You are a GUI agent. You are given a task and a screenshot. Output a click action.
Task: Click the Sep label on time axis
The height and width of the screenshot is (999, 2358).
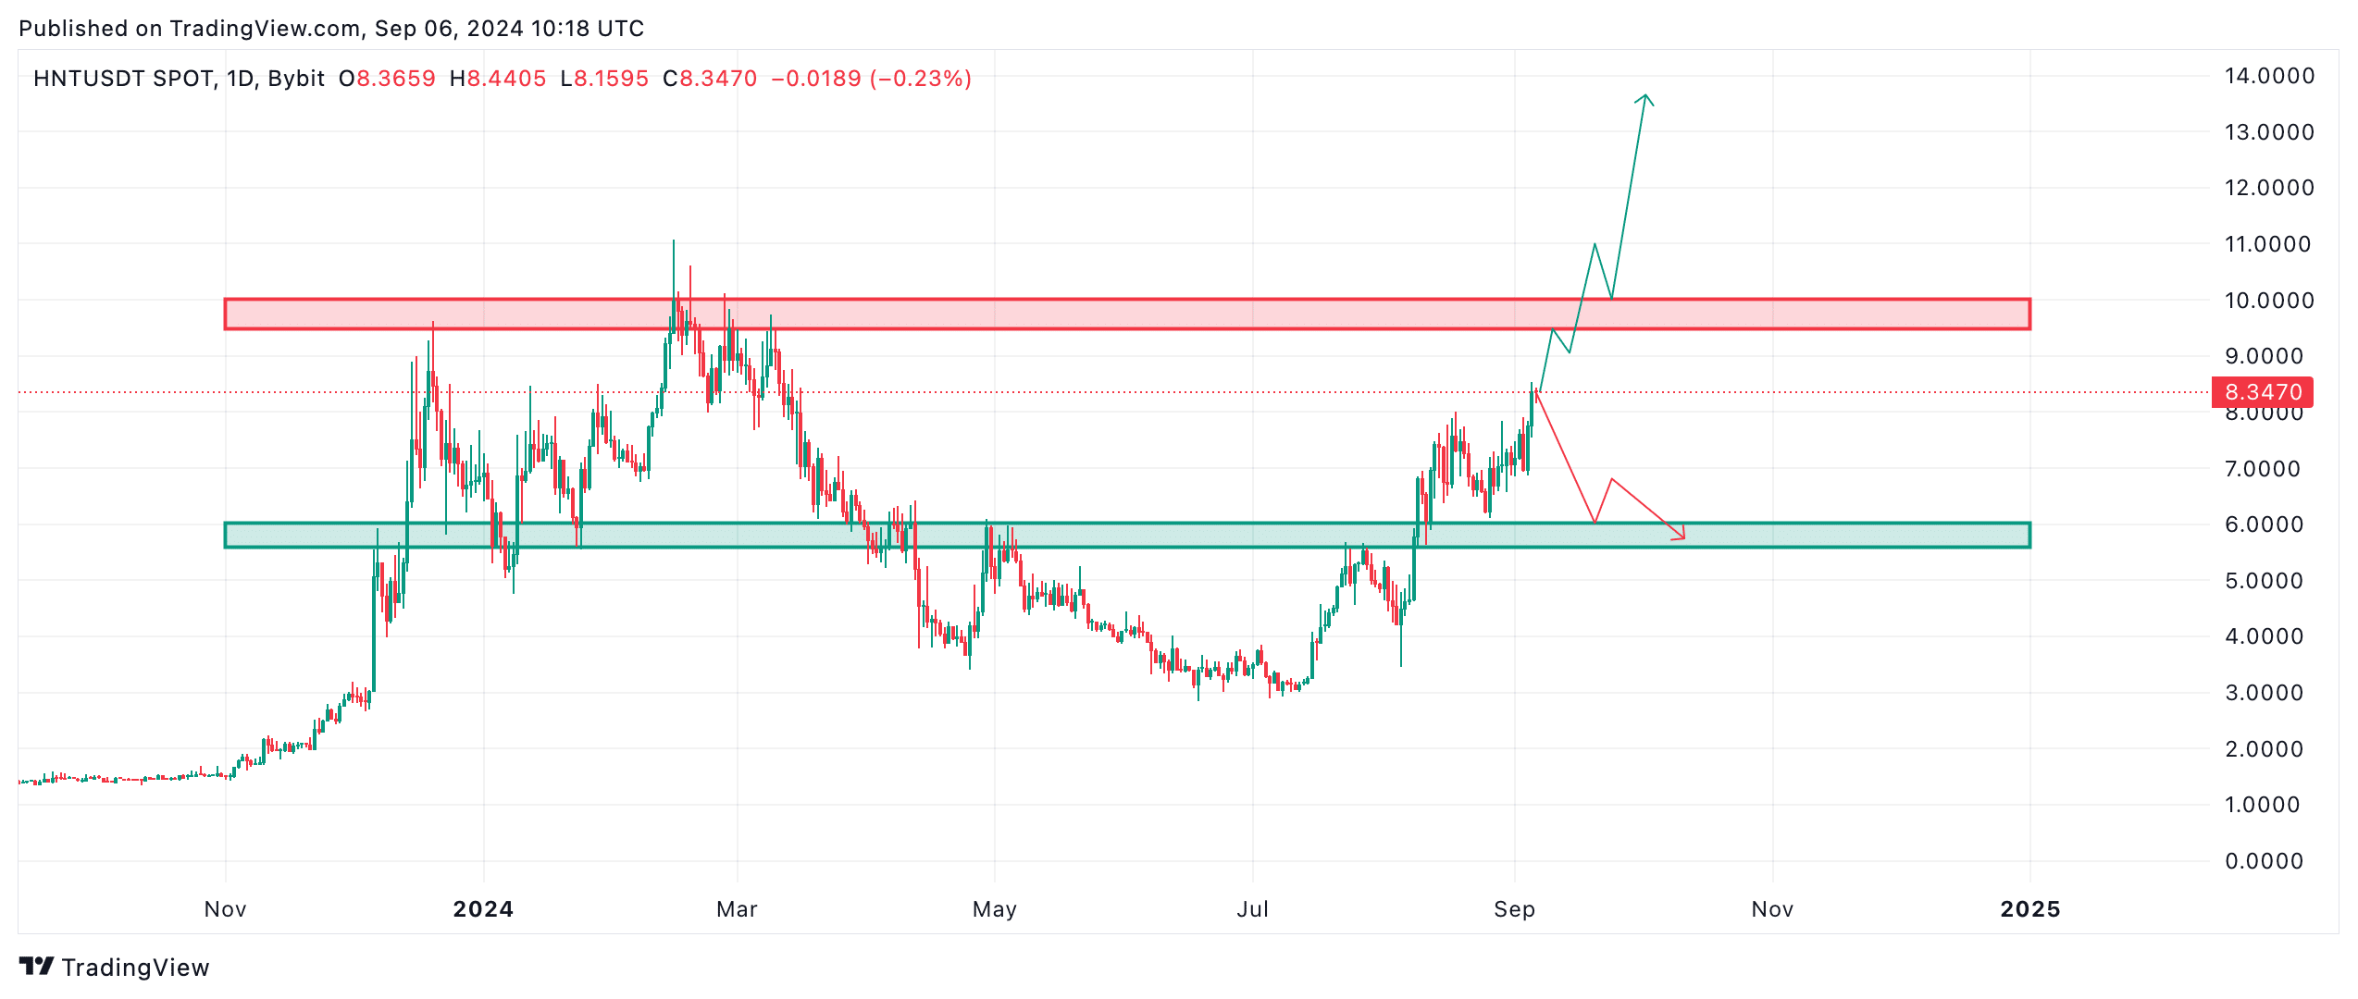1515,909
